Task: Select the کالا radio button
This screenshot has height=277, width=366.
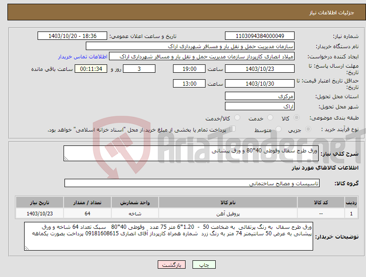Action: click(x=296, y=118)
